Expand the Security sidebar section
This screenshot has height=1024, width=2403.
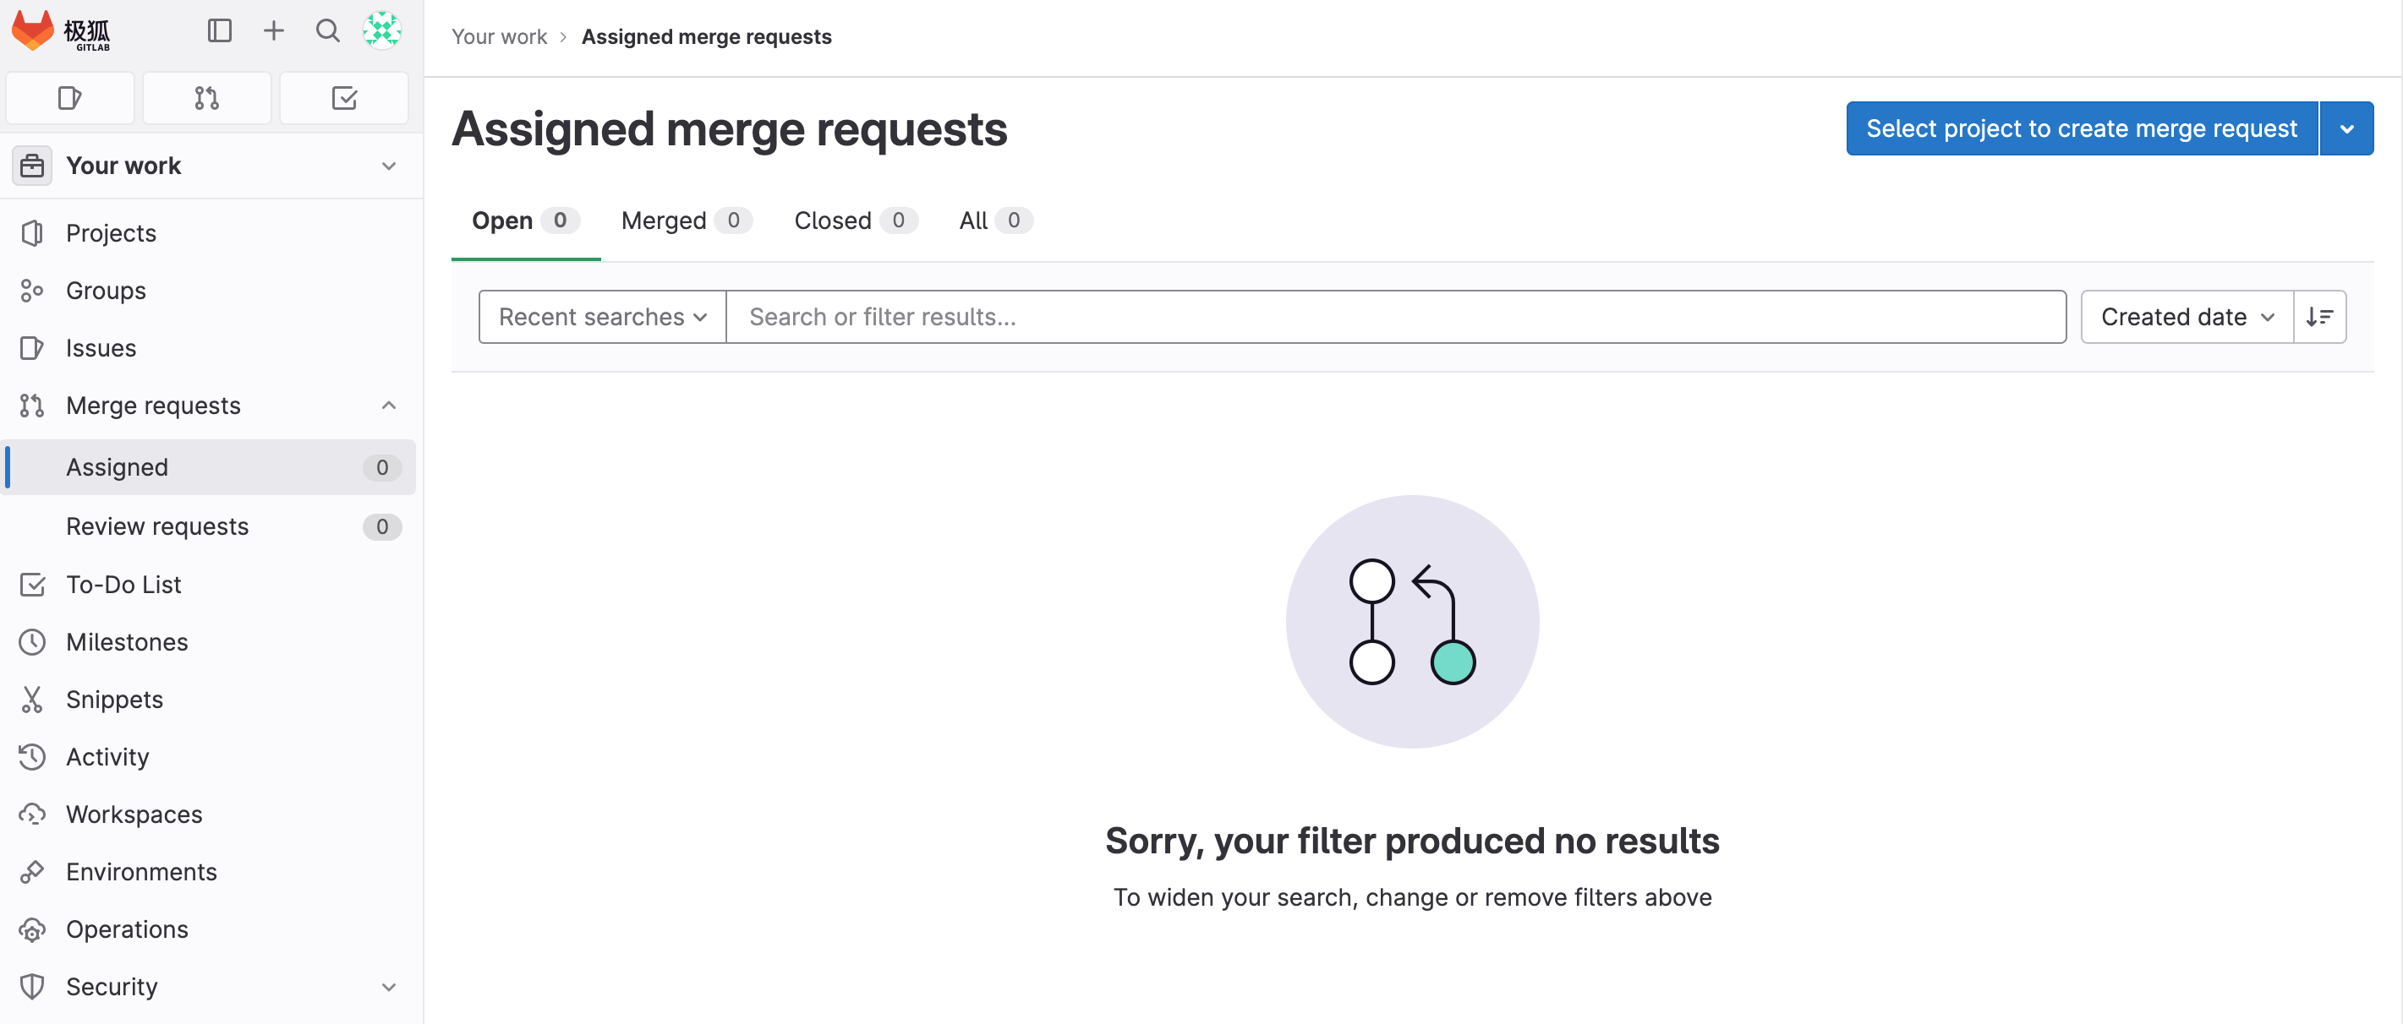point(389,987)
